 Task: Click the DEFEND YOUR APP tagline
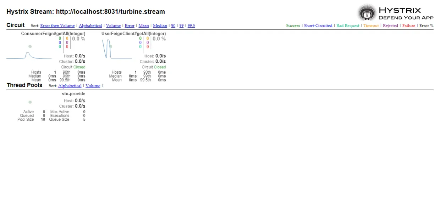pos(406,18)
